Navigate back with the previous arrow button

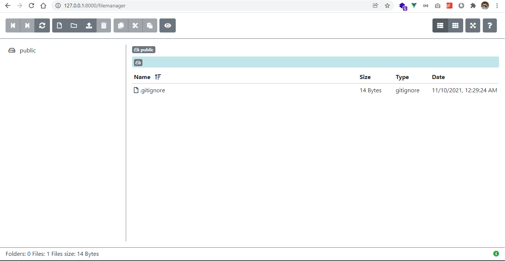(13, 25)
